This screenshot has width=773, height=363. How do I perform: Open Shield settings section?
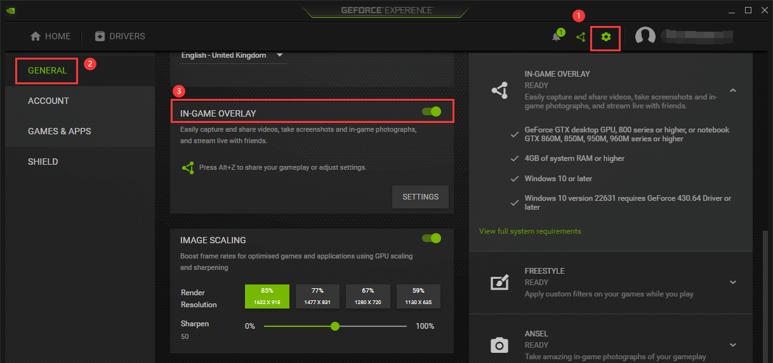(x=43, y=162)
